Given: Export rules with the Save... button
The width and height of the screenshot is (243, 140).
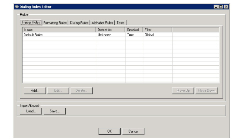Looking at the screenshot, I should (54, 111).
